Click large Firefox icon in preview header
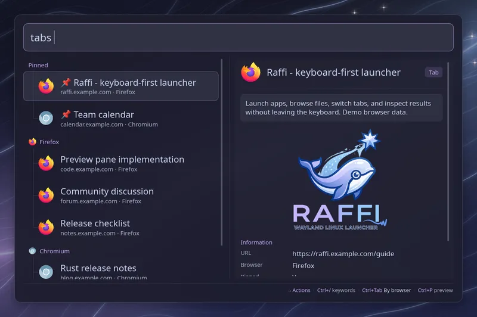This screenshot has width=477, height=317. (x=250, y=72)
